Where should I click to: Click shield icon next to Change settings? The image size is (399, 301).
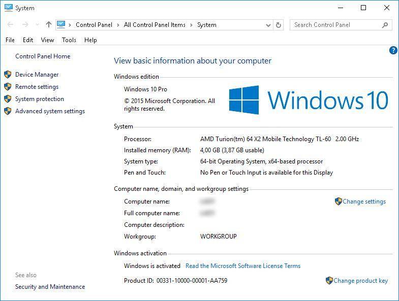coord(338,202)
